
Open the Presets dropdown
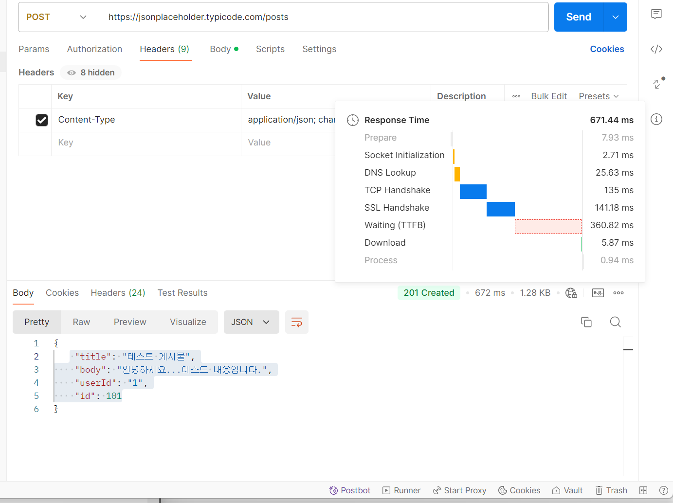(x=599, y=96)
